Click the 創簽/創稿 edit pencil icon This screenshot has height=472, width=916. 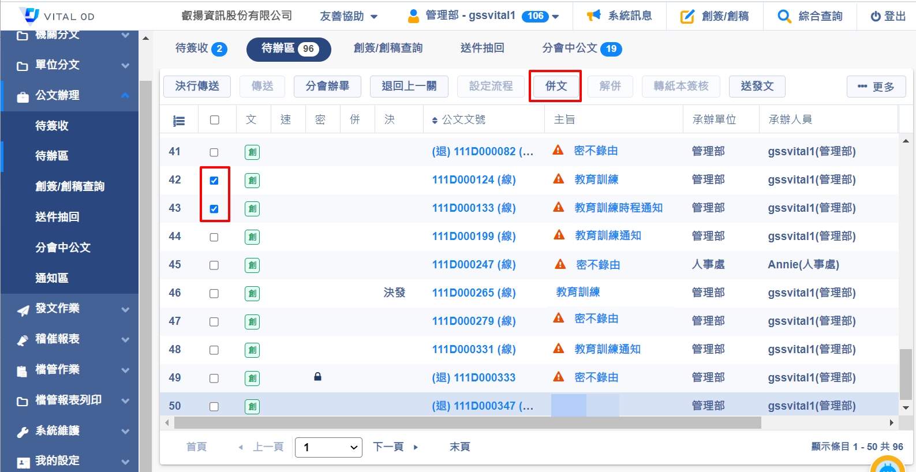coord(687,17)
